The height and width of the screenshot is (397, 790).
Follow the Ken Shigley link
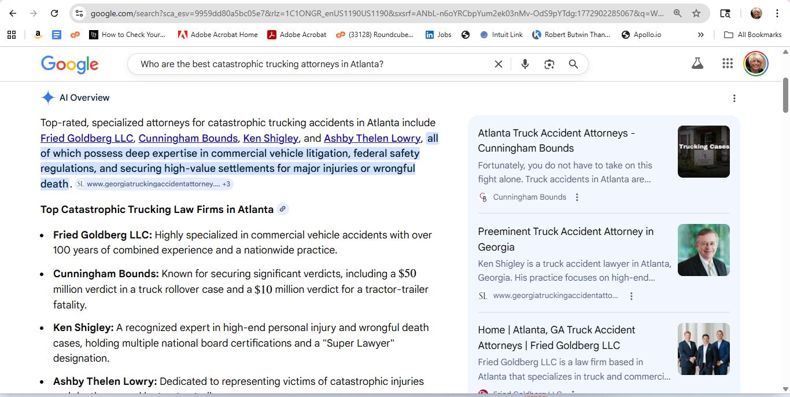point(271,138)
